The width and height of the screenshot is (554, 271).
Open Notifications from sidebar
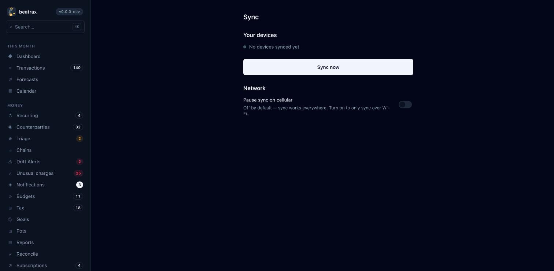pyautogui.click(x=45, y=185)
